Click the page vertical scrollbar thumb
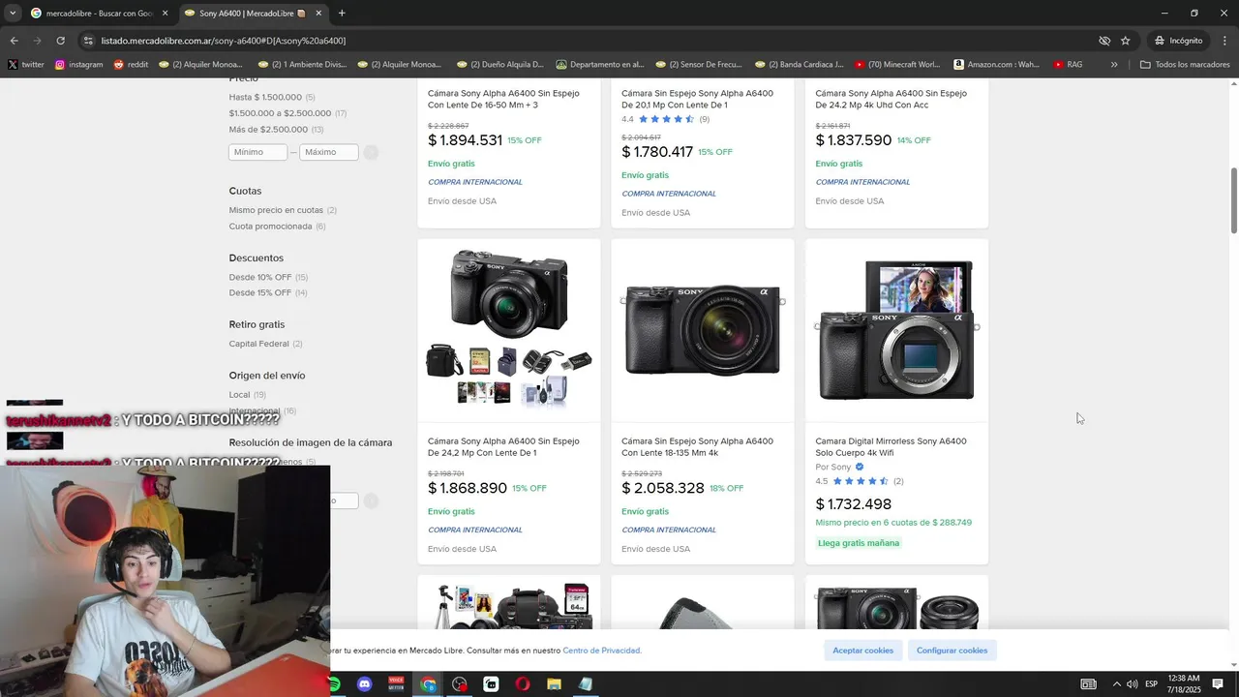 coord(1233,200)
